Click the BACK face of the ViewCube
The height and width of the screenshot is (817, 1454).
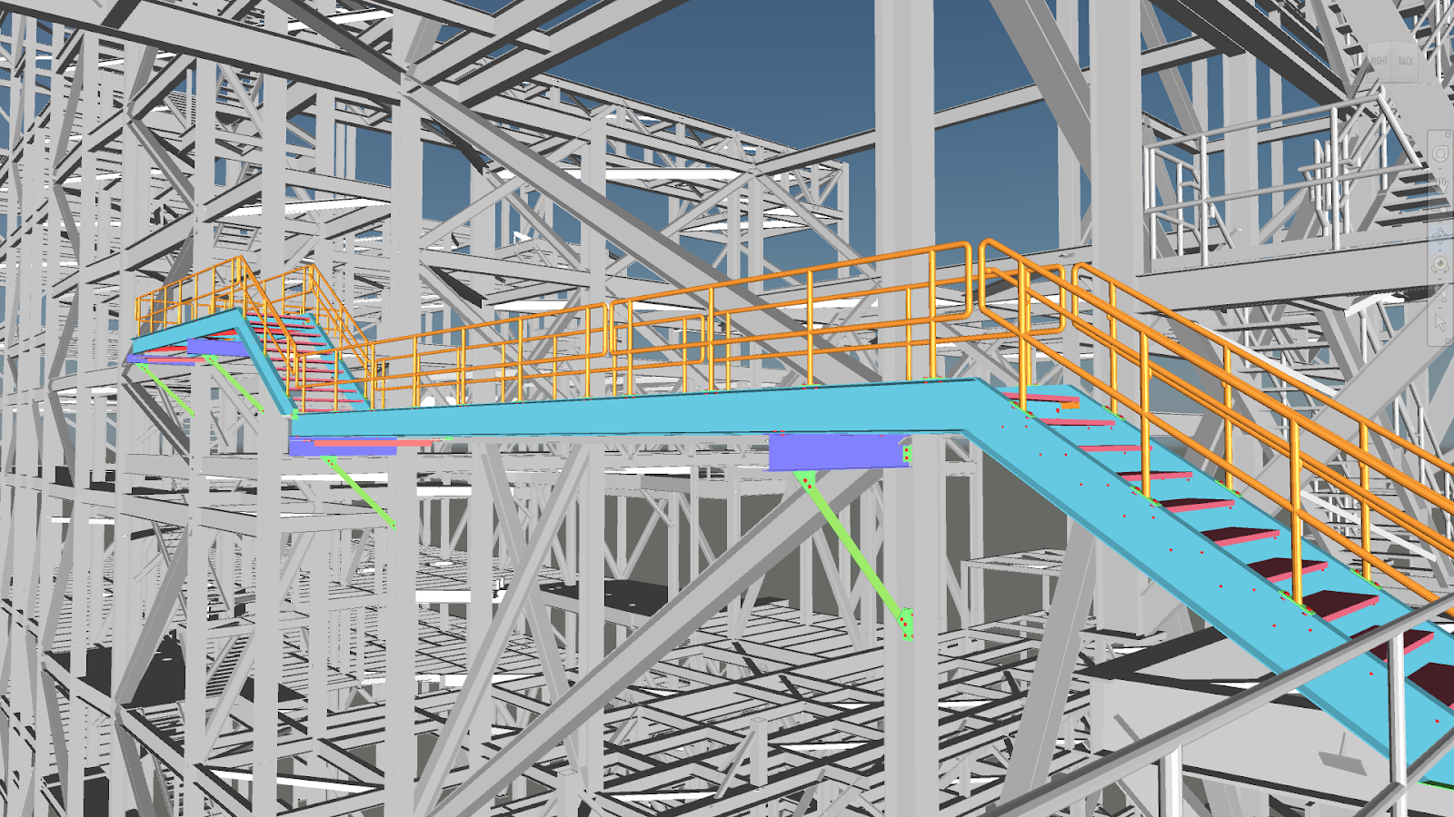[x=1406, y=61]
